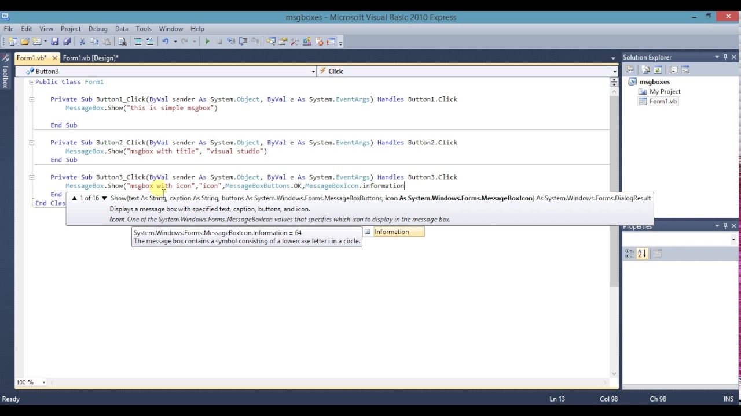The image size is (741, 416).
Task: Collapse the Button2_Click sub outline
Action: coord(31,143)
